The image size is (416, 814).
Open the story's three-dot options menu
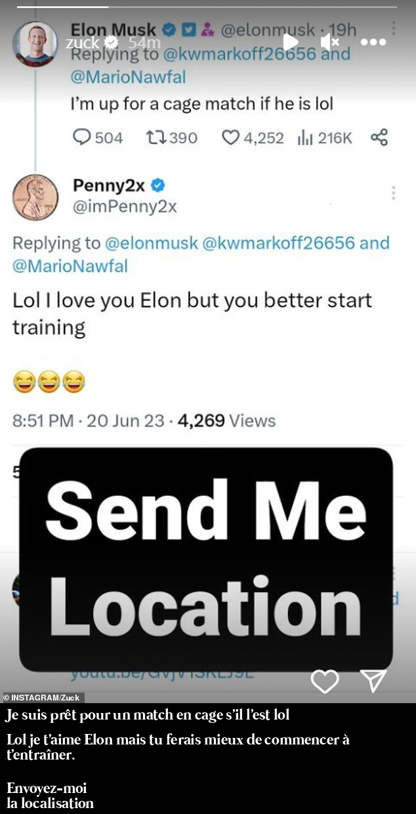tap(373, 43)
